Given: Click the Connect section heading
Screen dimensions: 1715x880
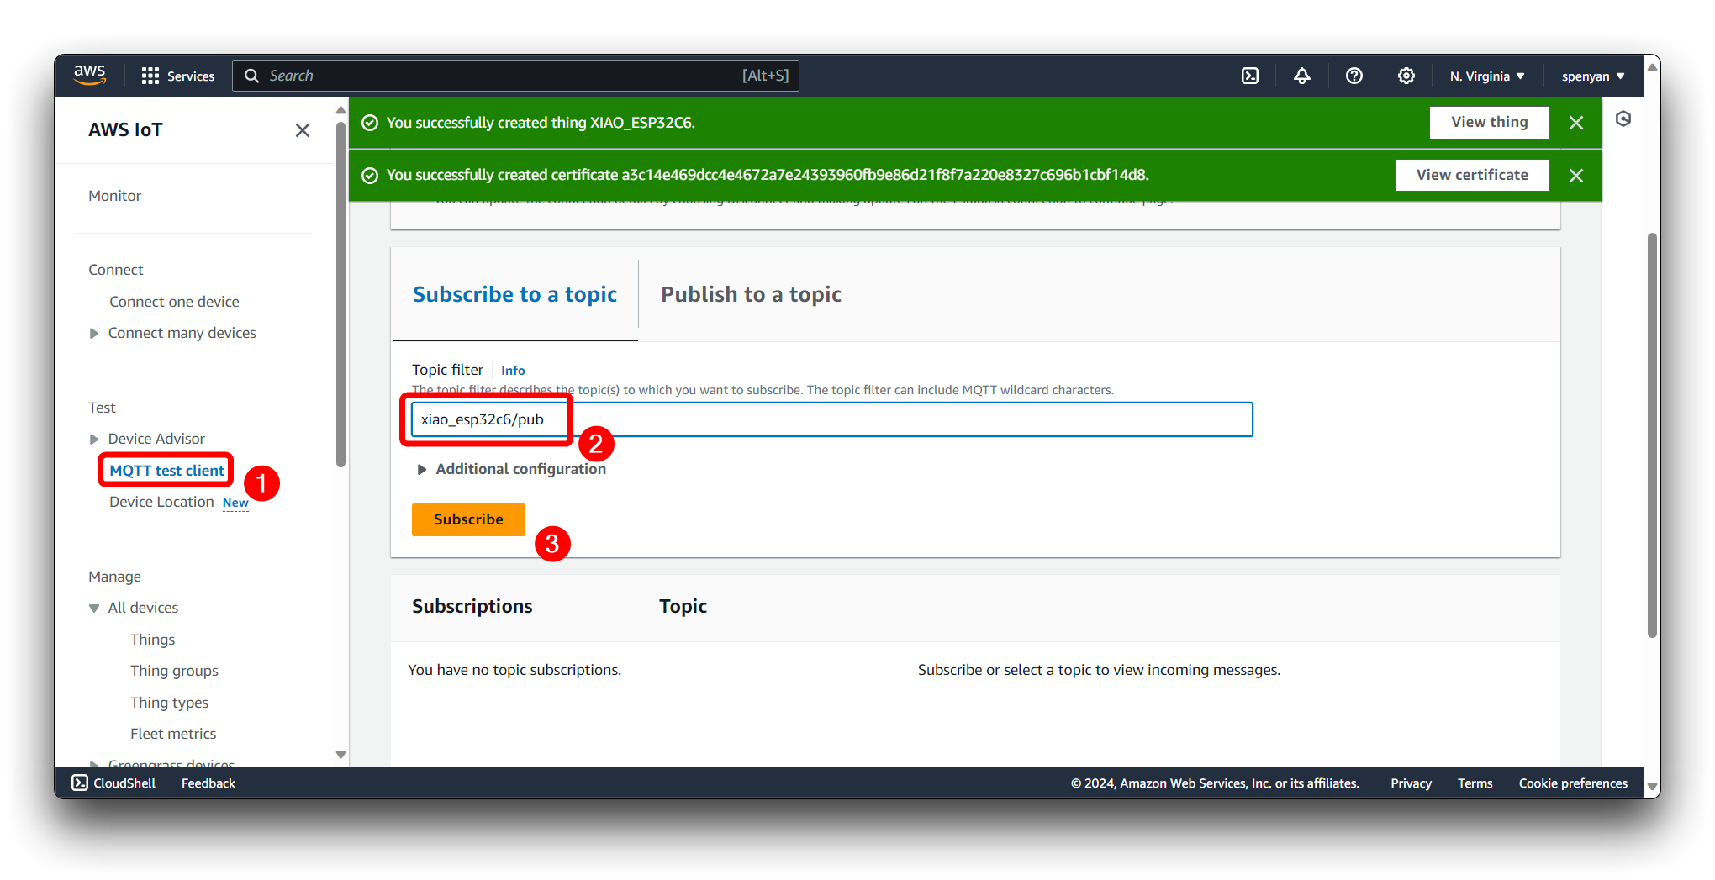Looking at the screenshot, I should pos(116,270).
